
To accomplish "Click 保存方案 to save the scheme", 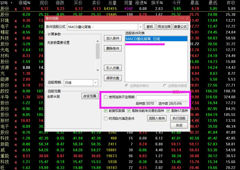I will tap(112, 78).
